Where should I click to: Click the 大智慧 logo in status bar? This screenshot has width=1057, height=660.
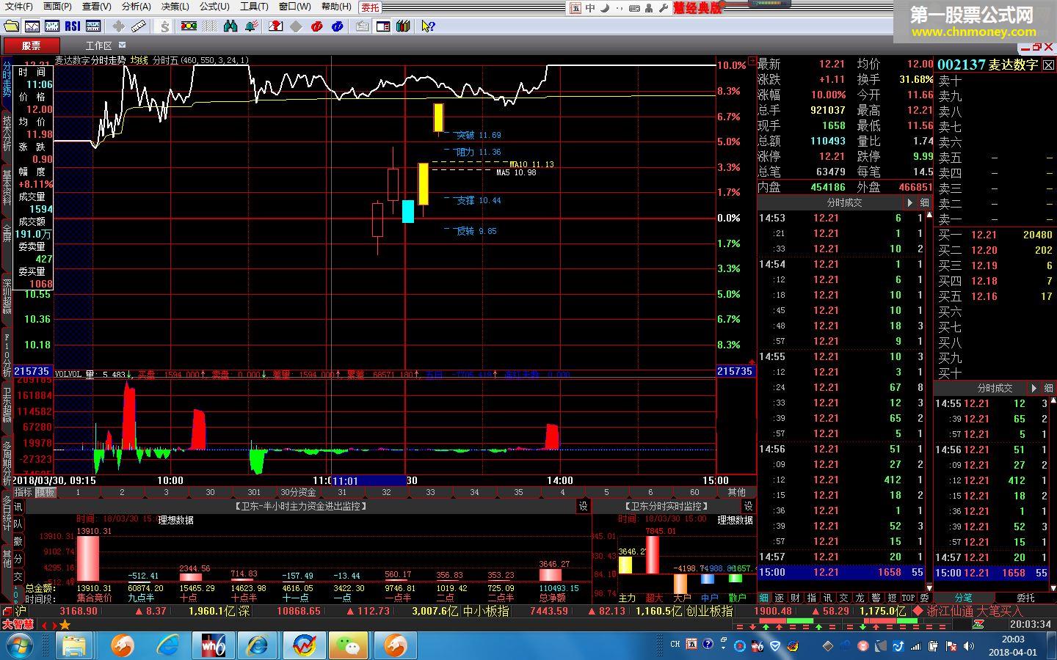click(x=17, y=625)
